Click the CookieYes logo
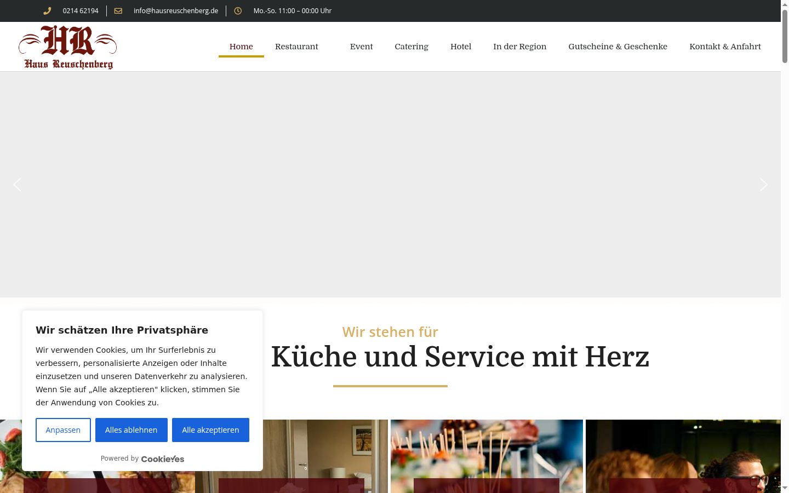The image size is (789, 493). [x=163, y=459]
